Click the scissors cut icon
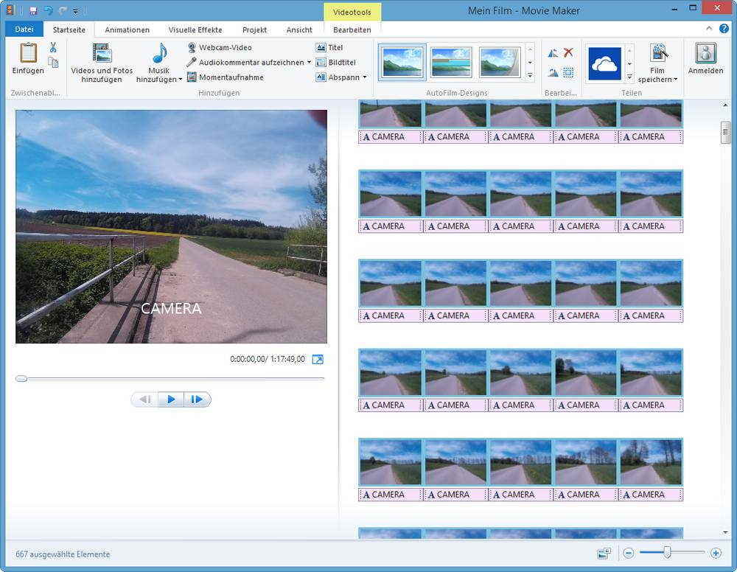Image resolution: width=737 pixels, height=572 pixels. point(53,48)
